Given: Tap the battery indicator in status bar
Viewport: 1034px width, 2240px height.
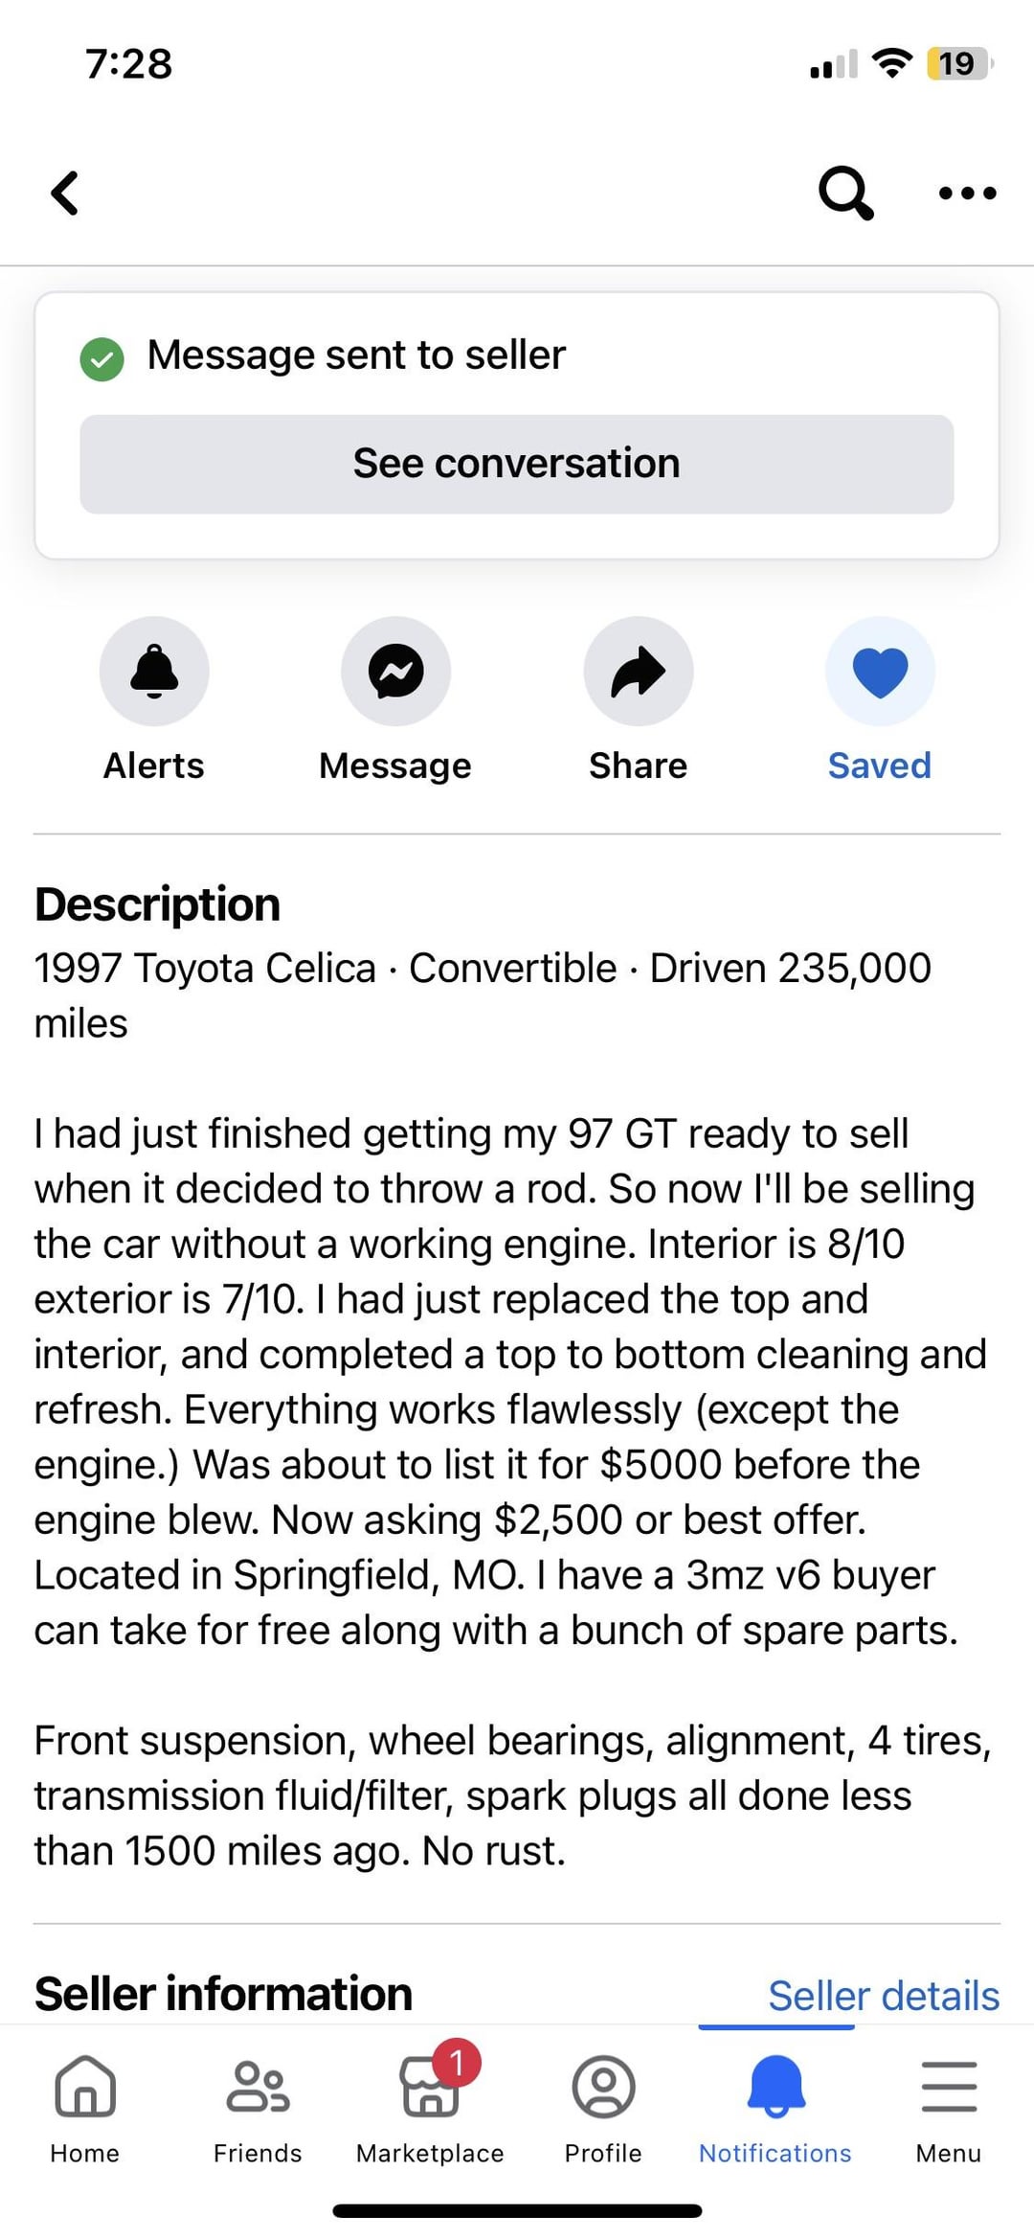Looking at the screenshot, I should click(958, 64).
